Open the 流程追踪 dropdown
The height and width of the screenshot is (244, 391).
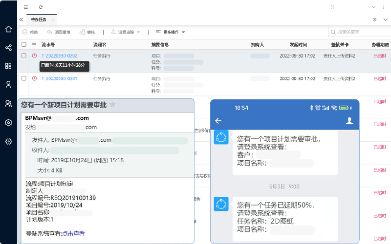129,32
